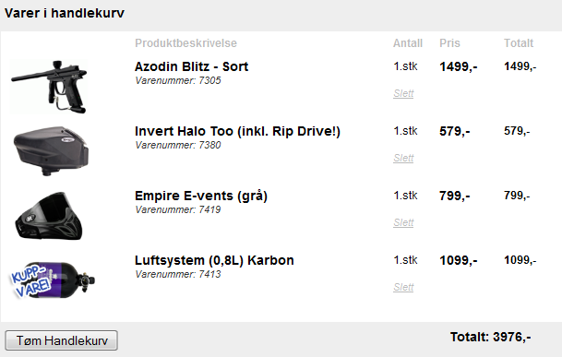Click the Tøm Handlekurv button

coord(61,340)
